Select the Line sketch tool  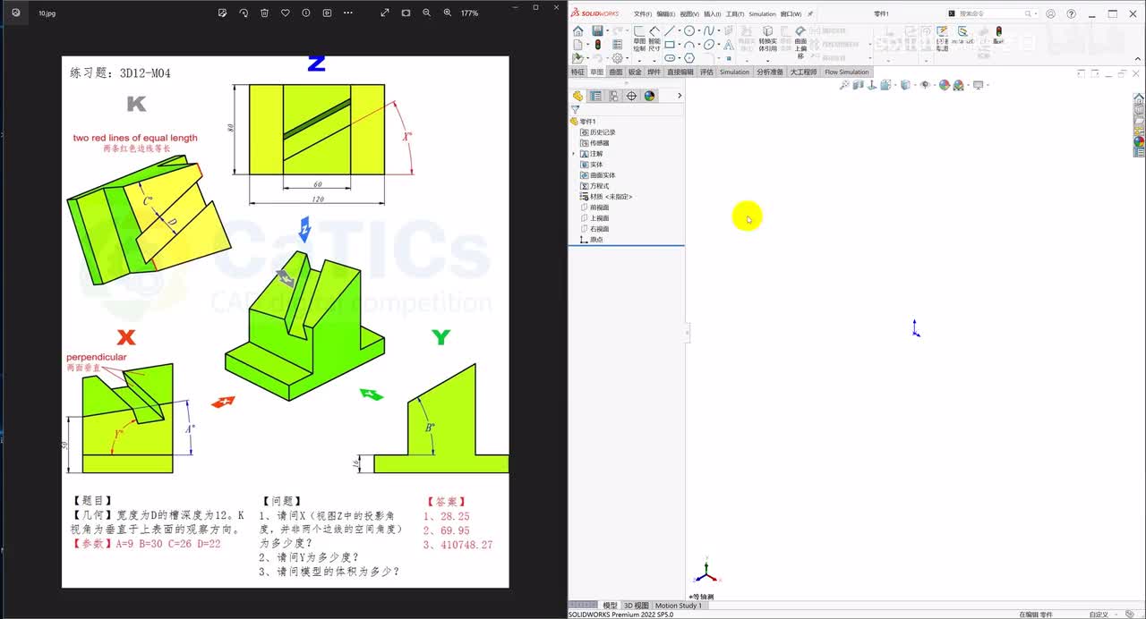coord(670,30)
